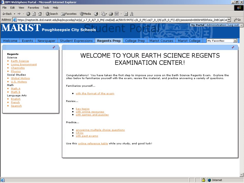This screenshot has height=183, width=244.
Task: Switch to the Marist Courses tab
Action: click(161, 41)
